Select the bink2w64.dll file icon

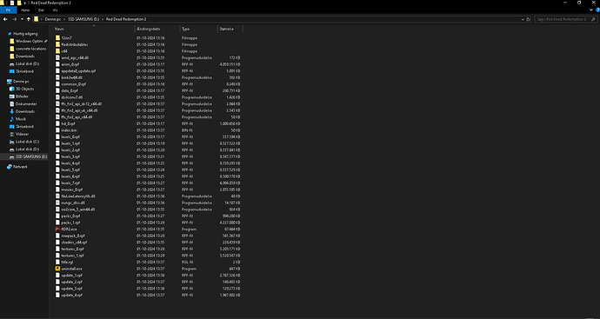(57, 77)
